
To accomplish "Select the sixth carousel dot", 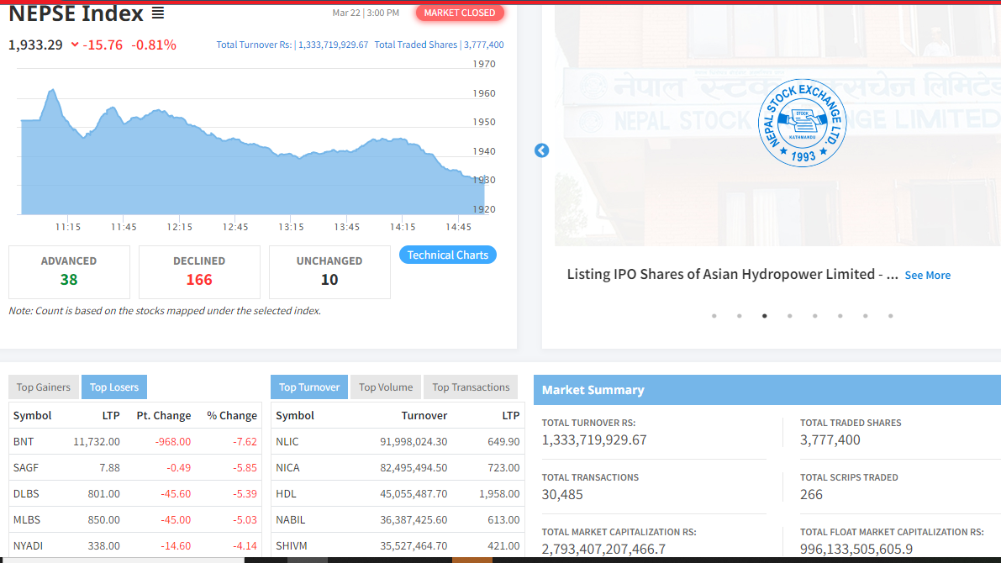I will pos(840,316).
